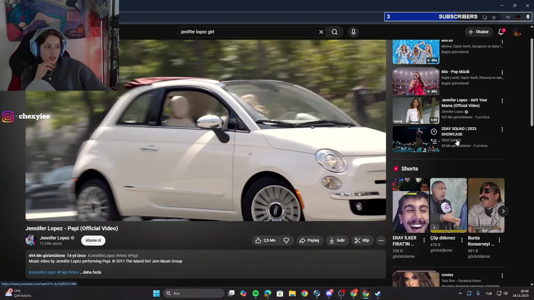Open the Mix - Pop Müzik title
Screen dimensions: 534x300
click(x=456, y=72)
